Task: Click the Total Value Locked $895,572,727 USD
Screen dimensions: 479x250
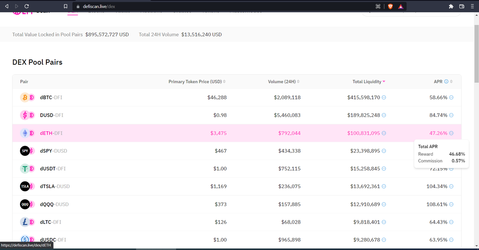Action: coord(107,34)
